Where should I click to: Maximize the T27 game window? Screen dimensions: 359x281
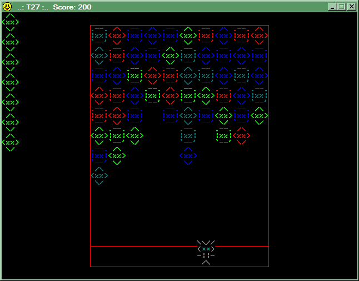tap(342, 7)
